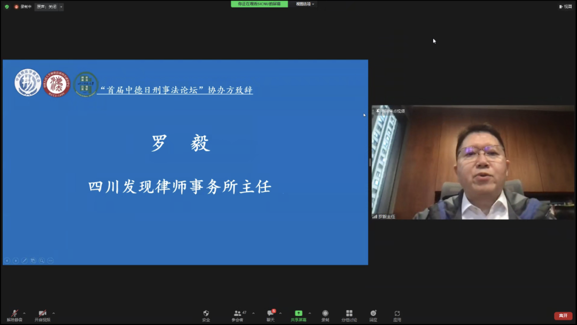The height and width of the screenshot is (325, 577).
Task: Open the Chat (聊天) panel
Action: [x=270, y=314]
